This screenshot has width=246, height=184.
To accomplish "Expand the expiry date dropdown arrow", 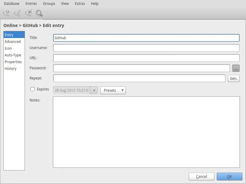I will 94,90.
